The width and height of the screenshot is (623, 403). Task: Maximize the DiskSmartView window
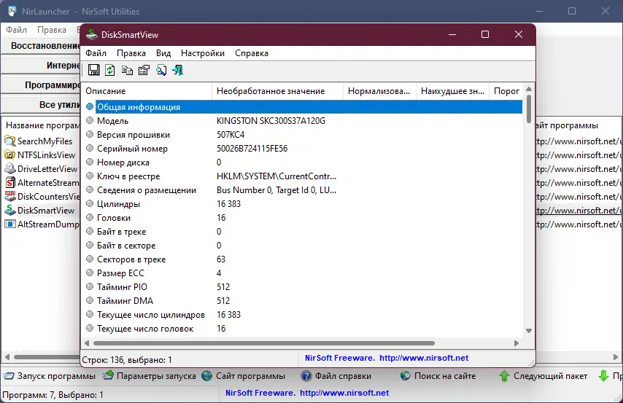[484, 34]
